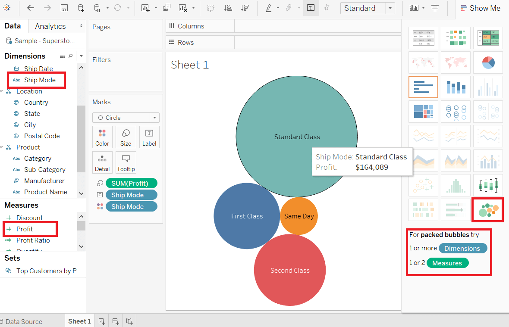Click the Standard Class bubble
The width and height of the screenshot is (509, 327).
tap(296, 137)
